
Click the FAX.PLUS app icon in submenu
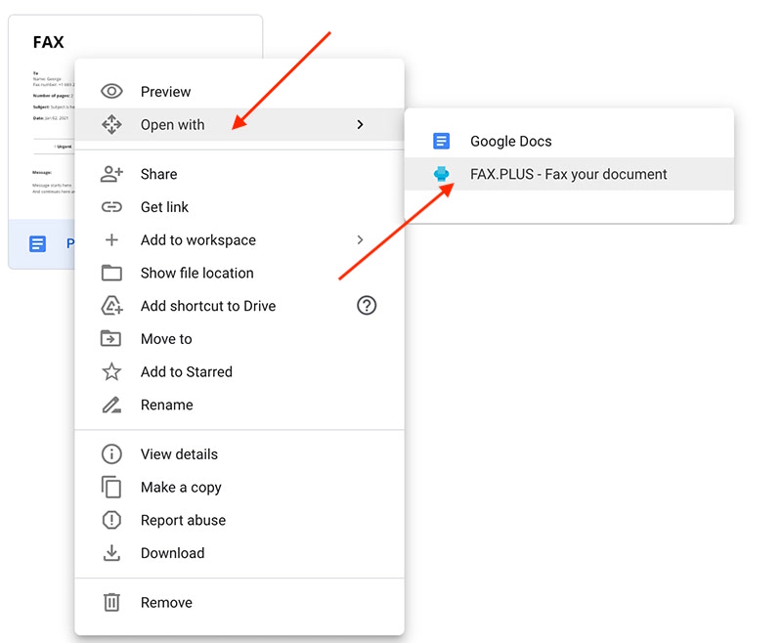pos(442,175)
